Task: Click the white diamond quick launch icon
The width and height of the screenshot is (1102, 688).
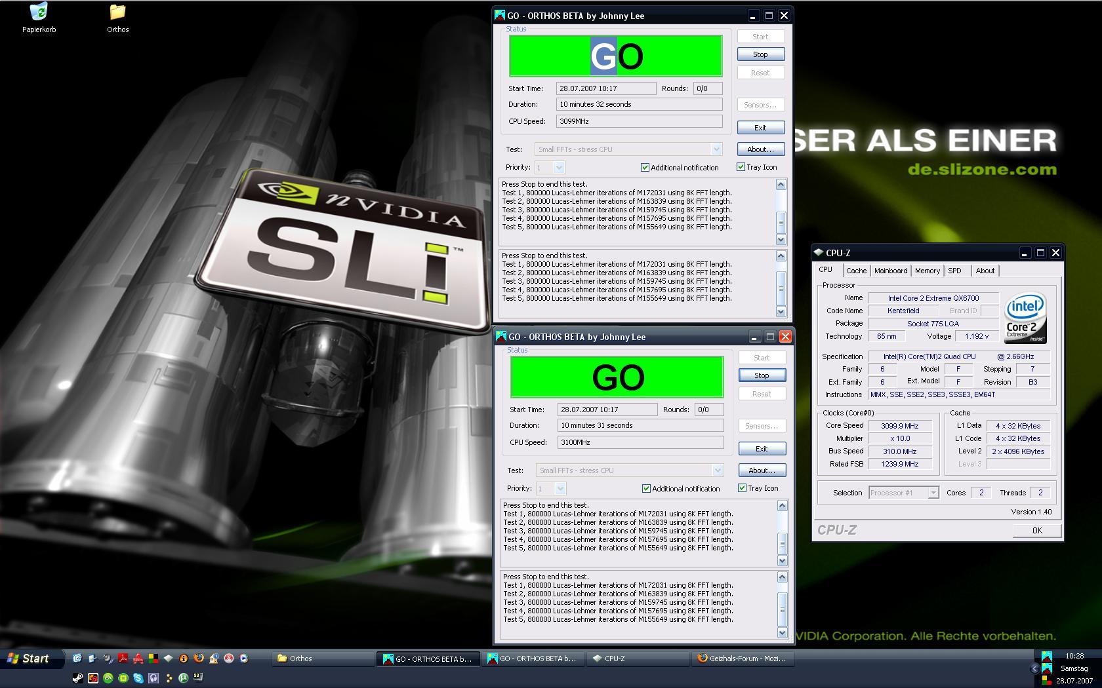Action: coord(169,658)
